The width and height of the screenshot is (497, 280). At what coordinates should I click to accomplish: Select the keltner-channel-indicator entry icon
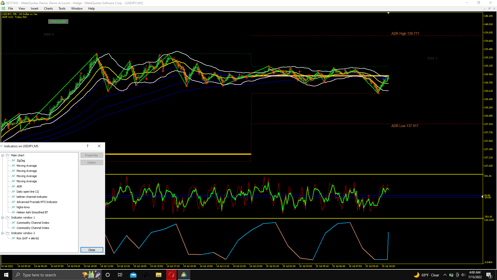pos(13,197)
